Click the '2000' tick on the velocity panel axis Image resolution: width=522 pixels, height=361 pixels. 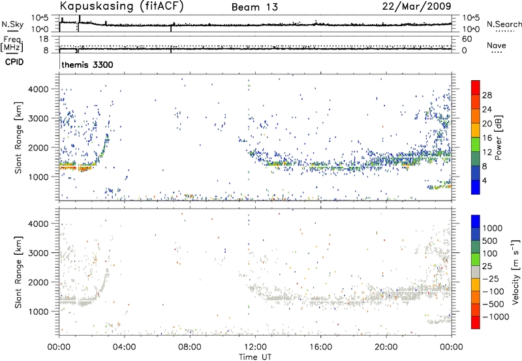click(x=38, y=282)
